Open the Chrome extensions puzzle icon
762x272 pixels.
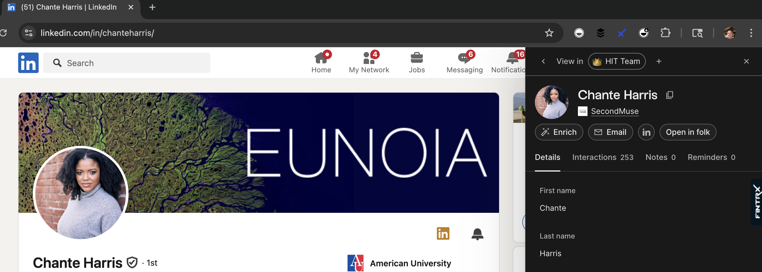[665, 33]
